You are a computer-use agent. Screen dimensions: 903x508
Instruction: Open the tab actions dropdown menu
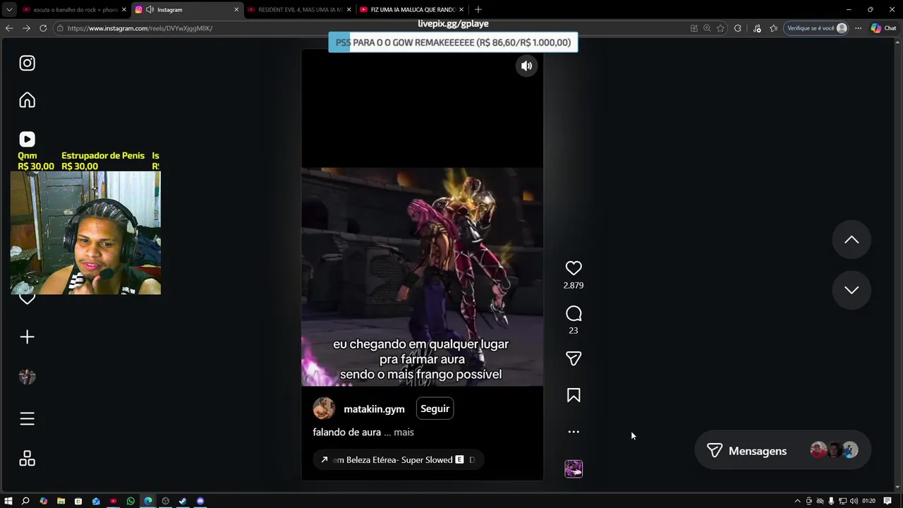pos(8,10)
